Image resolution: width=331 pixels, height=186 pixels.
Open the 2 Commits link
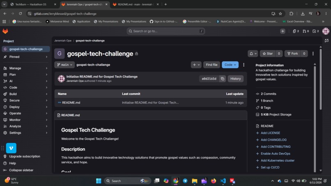[268, 94]
